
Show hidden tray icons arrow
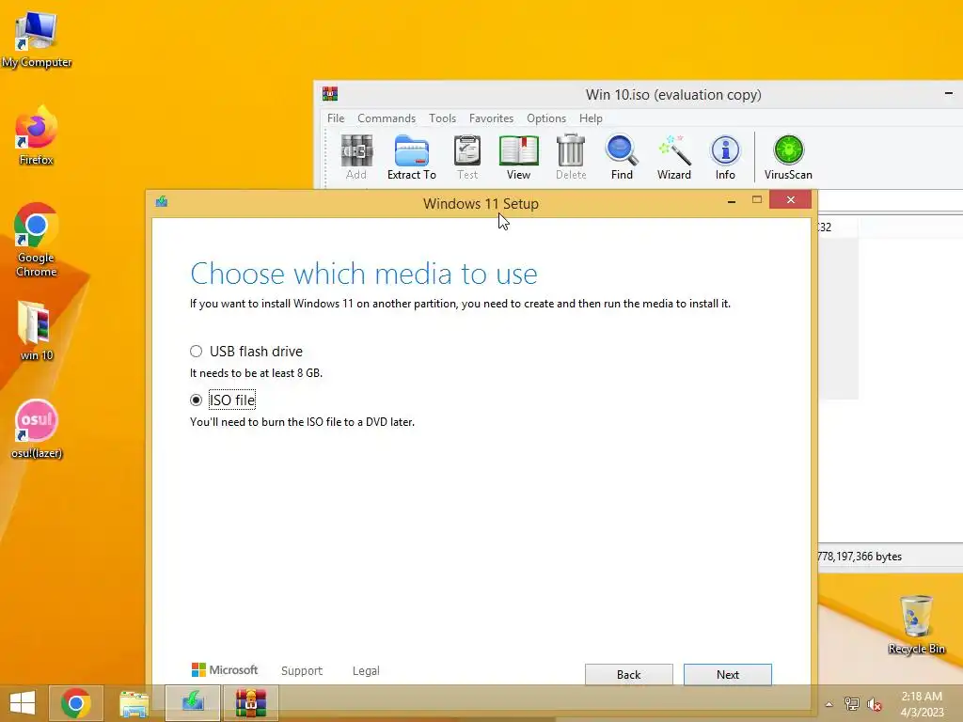(x=829, y=704)
